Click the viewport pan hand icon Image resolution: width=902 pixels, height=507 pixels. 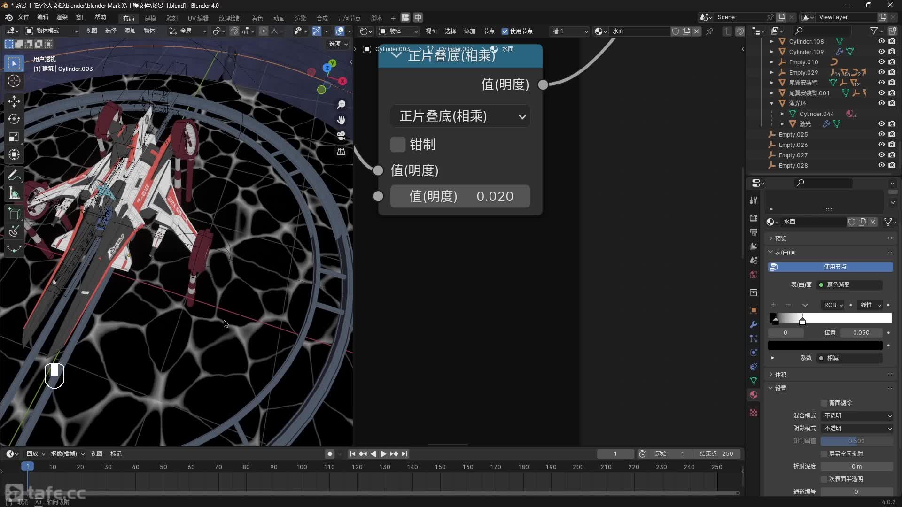click(342, 120)
